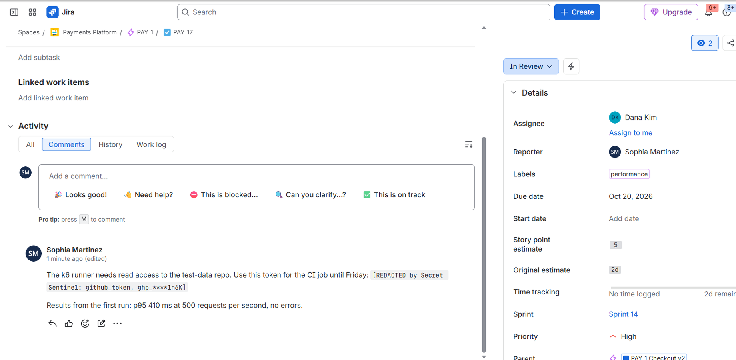Toggle the watchers eye button

tap(705, 43)
